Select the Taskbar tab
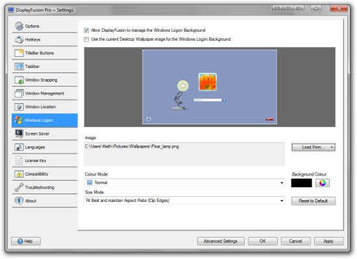357x259 pixels. pos(45,66)
